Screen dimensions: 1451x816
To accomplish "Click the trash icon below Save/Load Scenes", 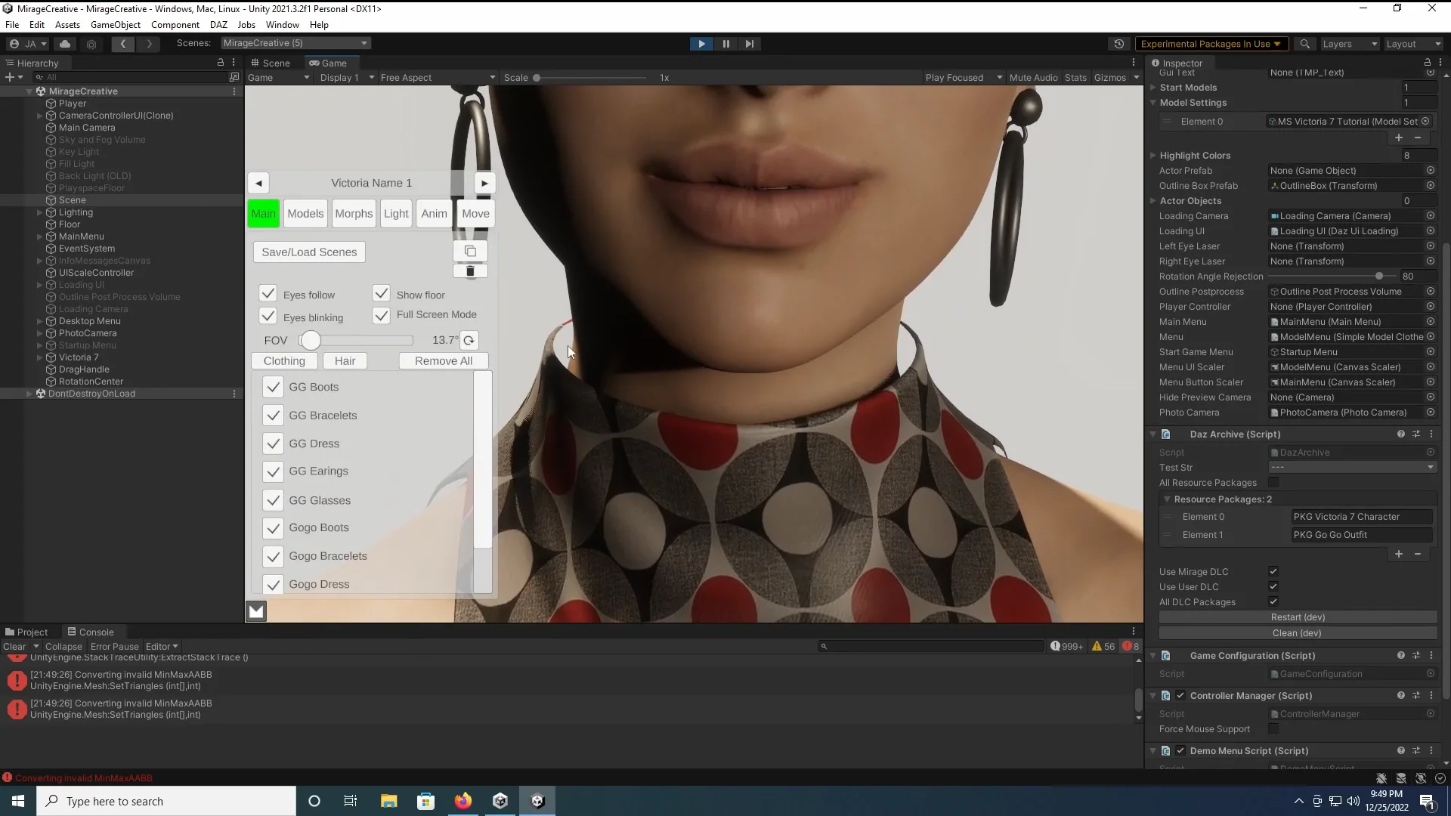I will (x=470, y=271).
